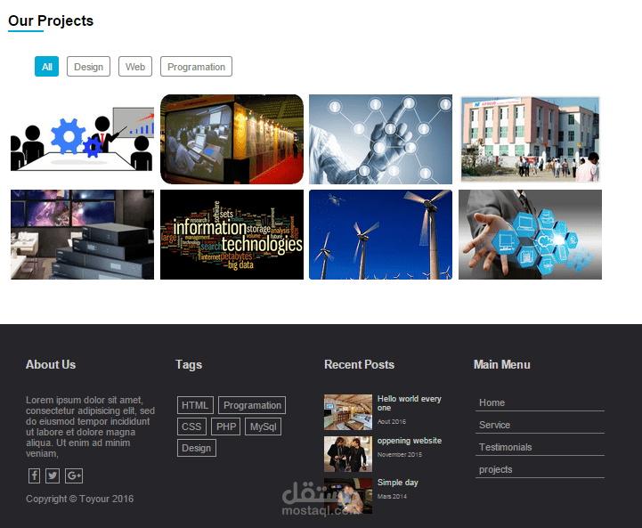
Task: Open the Simple day post
Action: [397, 483]
